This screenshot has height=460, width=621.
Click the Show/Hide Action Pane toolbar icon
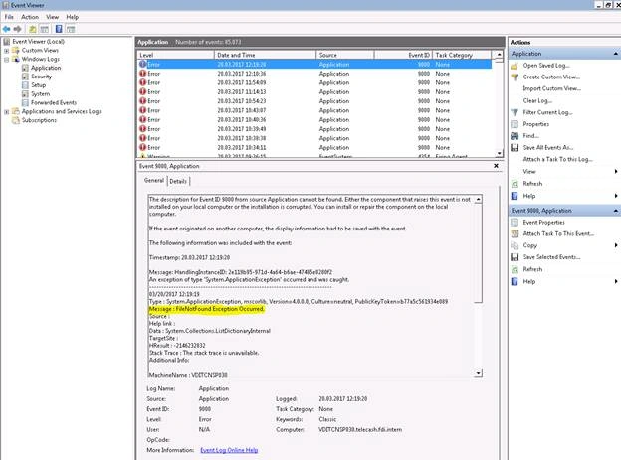(71, 29)
